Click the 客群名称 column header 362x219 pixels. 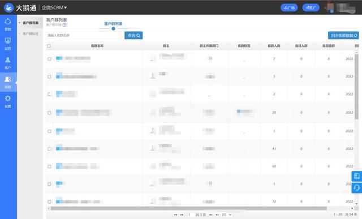click(97, 46)
